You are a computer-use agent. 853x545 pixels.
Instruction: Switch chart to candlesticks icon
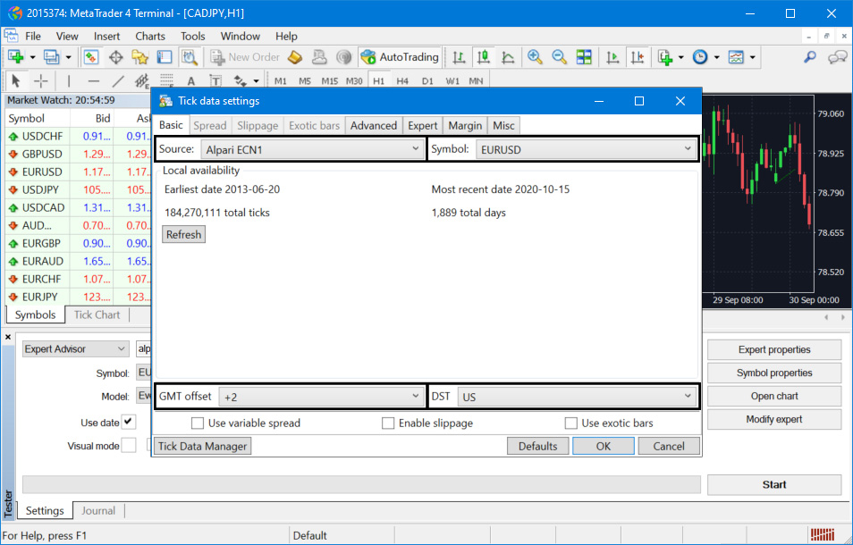click(483, 57)
